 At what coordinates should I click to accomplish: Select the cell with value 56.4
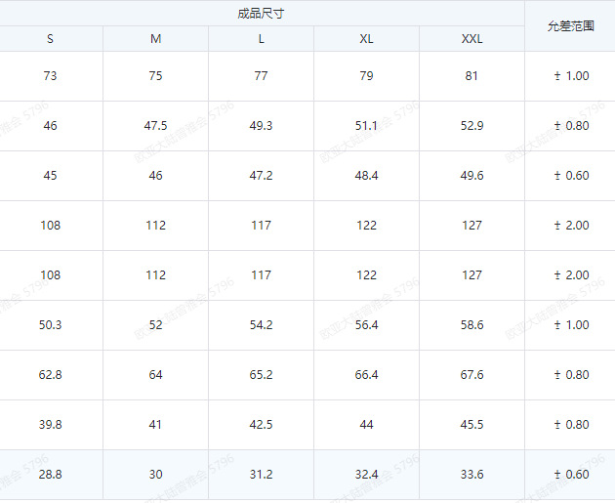(366, 325)
